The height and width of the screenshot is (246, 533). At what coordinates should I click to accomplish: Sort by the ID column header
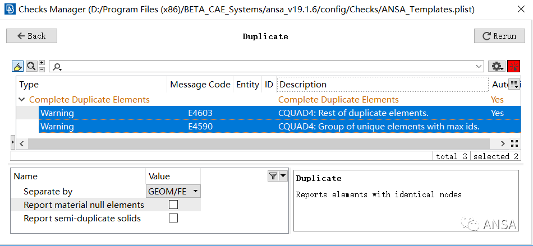tap(269, 85)
